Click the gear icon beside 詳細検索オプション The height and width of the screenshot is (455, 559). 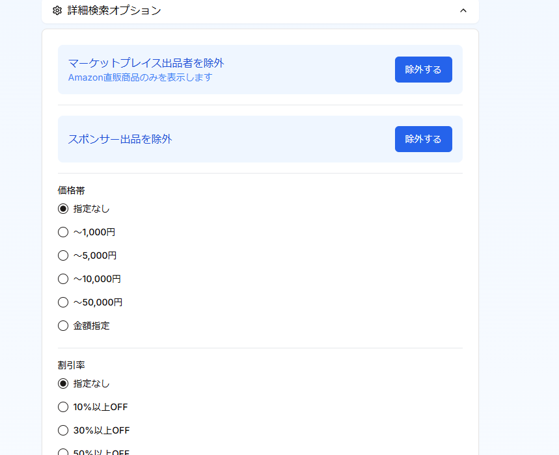click(x=57, y=10)
